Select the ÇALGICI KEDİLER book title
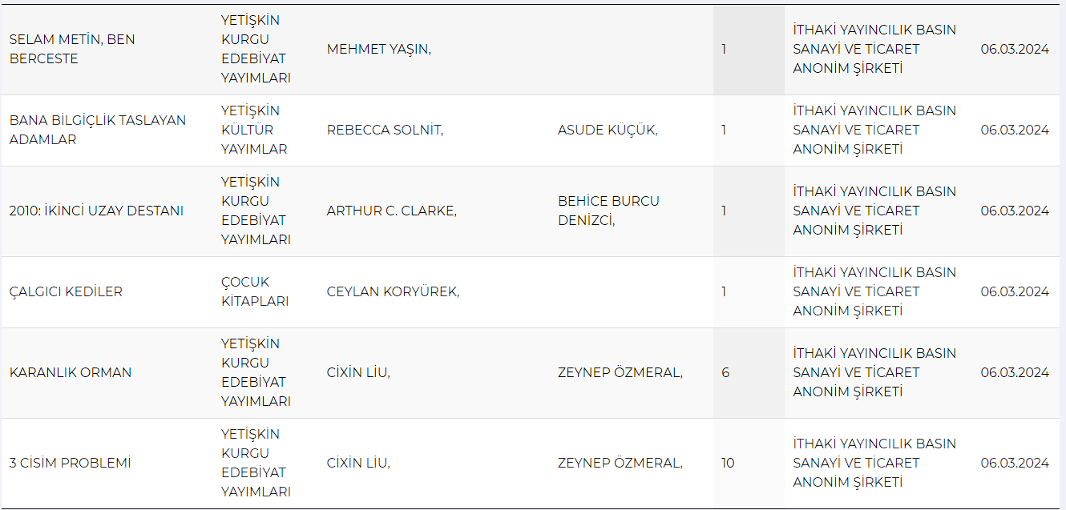The image size is (1066, 510). tap(66, 291)
